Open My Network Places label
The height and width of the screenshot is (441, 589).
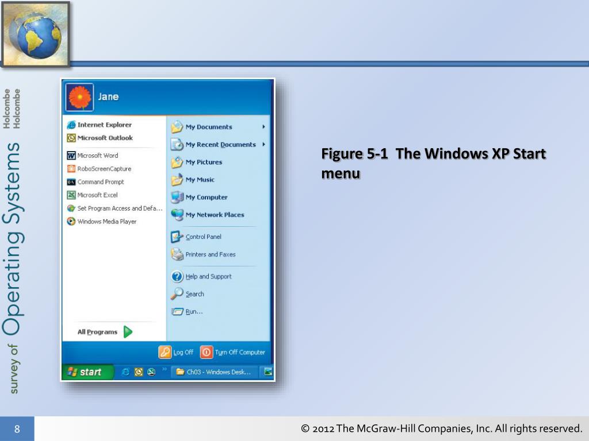[x=215, y=215]
